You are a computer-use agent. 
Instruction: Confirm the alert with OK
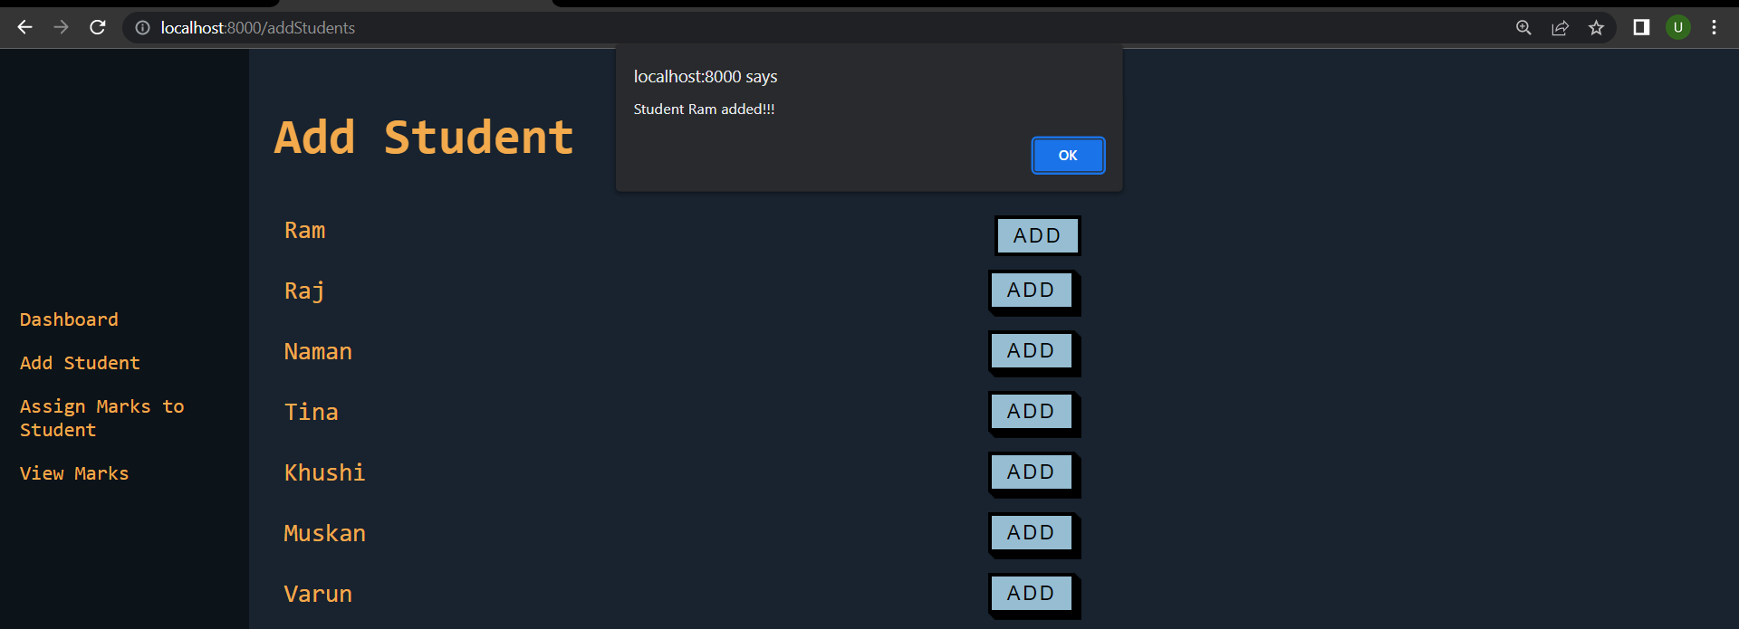1068,156
